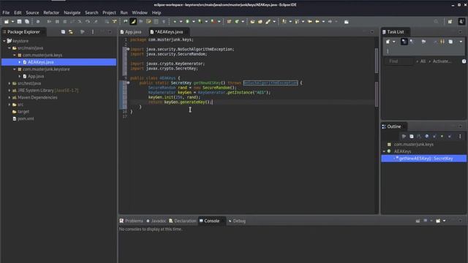Toggle Mark Occurrences highlighter in toolbar
This screenshot has width=468, height=263.
tap(133, 21)
